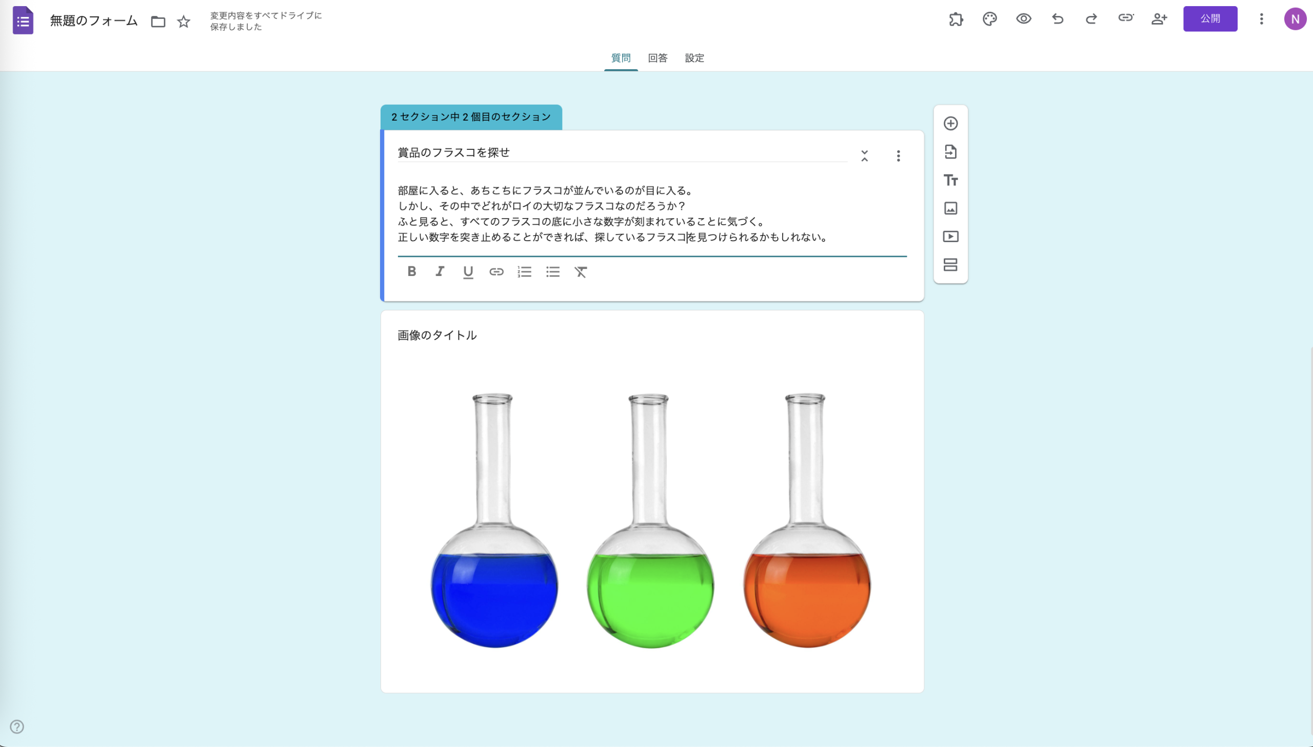
Task: Switch to the 回答 tab
Action: (657, 58)
